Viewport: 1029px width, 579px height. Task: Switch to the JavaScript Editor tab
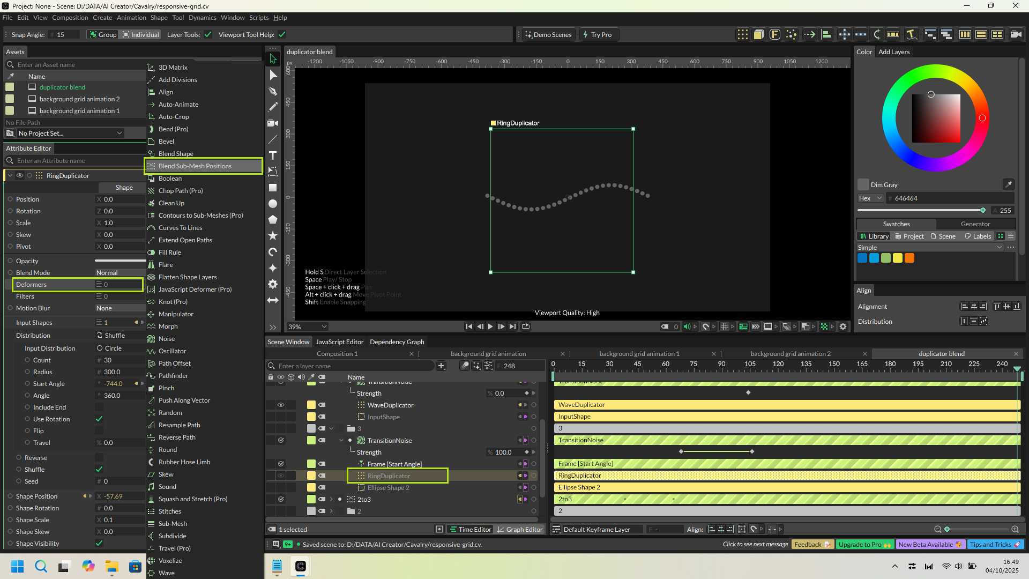[x=339, y=342]
